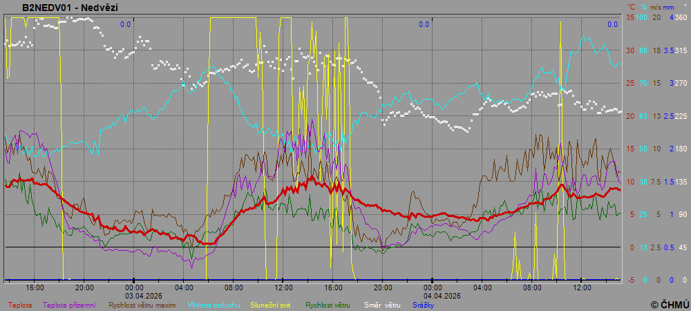The height and width of the screenshot is (311, 691).
Task: Click the blue Srážky legend label
Action: tap(423, 304)
